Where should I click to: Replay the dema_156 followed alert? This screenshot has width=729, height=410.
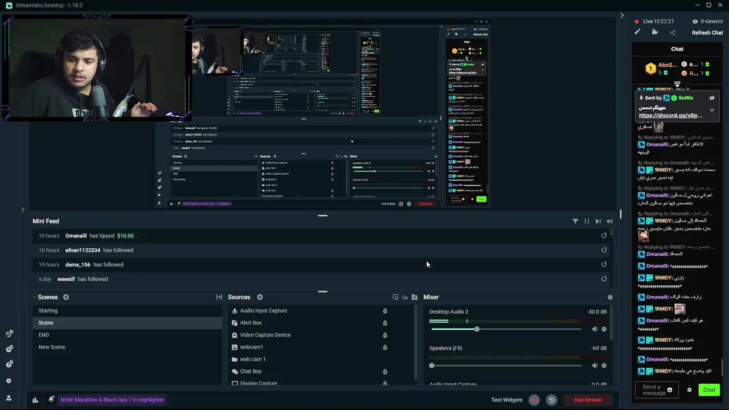[x=604, y=264]
